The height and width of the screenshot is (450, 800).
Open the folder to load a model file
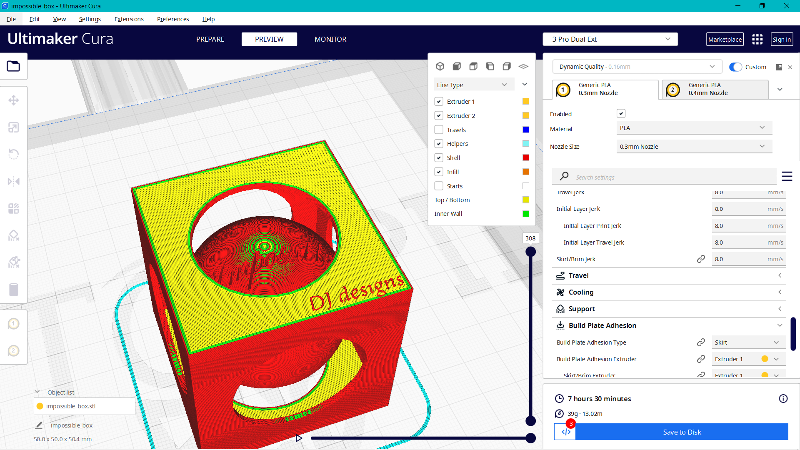(x=14, y=66)
